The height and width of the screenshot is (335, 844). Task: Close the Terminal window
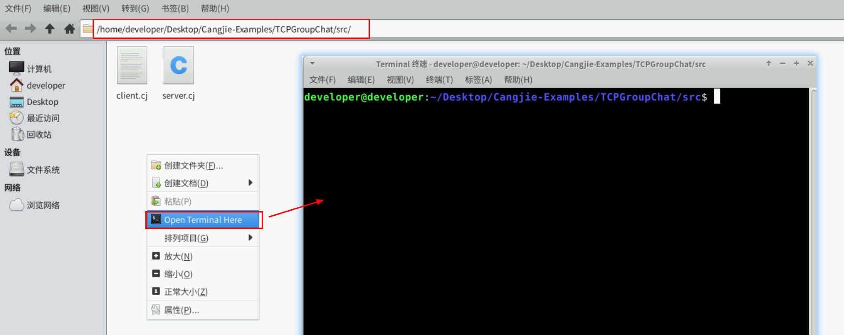click(x=810, y=63)
